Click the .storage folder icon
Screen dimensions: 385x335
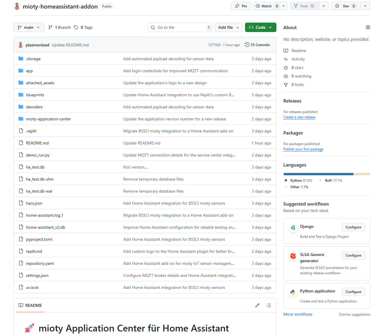pyautogui.click(x=21, y=59)
